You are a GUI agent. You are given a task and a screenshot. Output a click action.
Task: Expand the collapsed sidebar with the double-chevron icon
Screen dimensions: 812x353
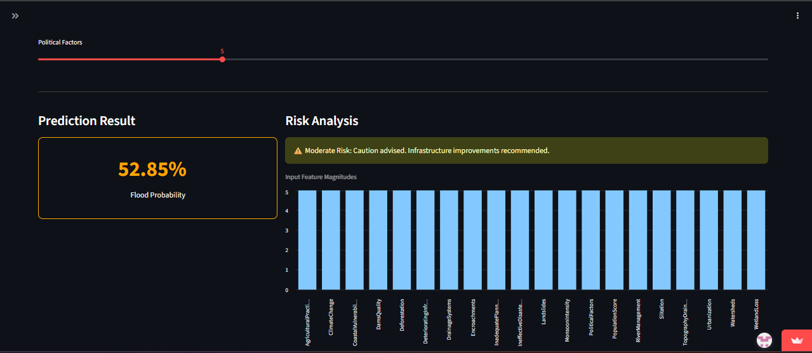click(15, 16)
